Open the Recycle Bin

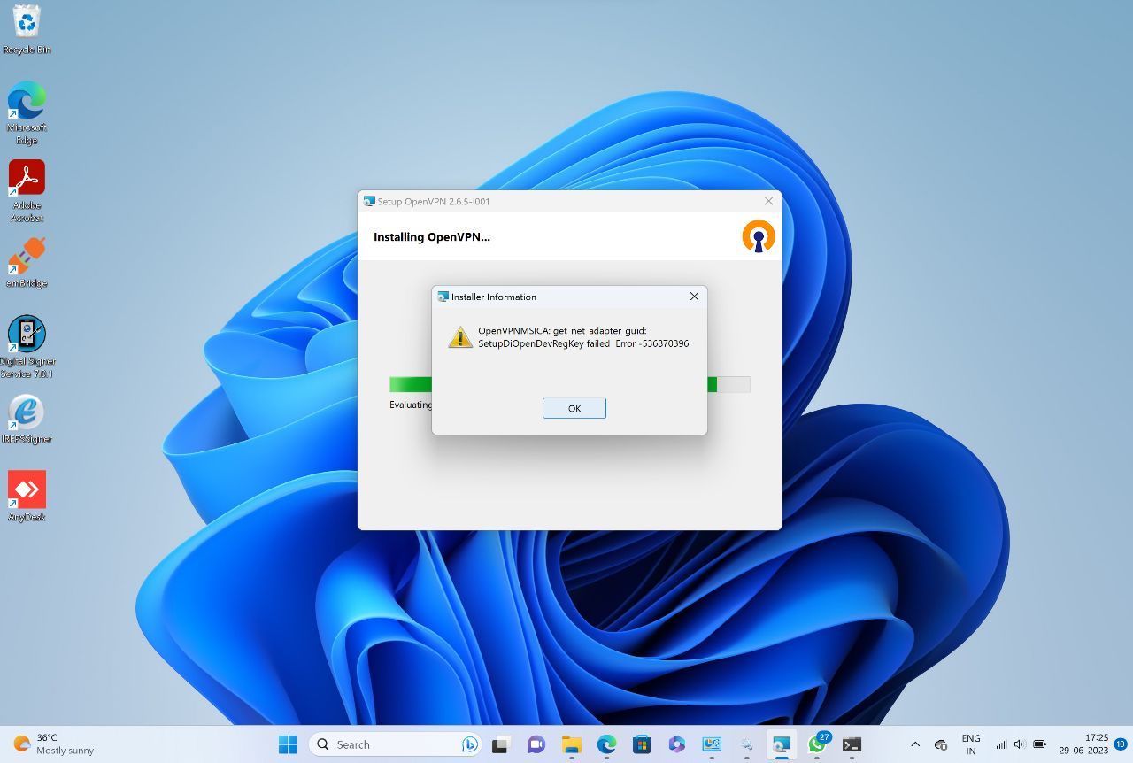[x=27, y=22]
